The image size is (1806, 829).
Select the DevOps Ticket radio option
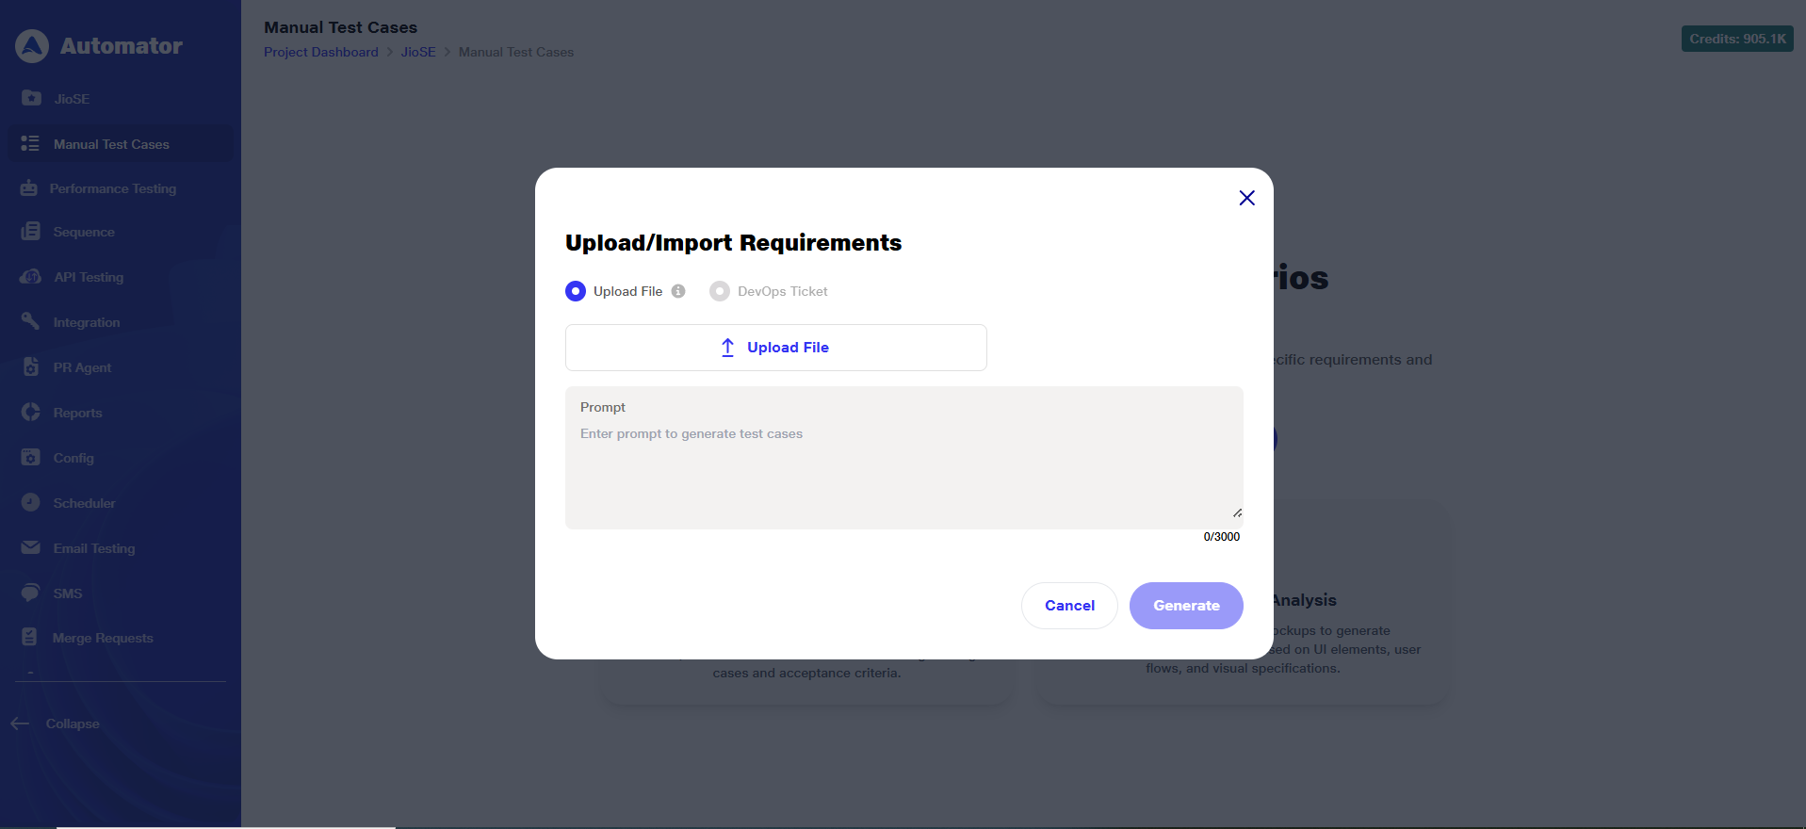(720, 291)
